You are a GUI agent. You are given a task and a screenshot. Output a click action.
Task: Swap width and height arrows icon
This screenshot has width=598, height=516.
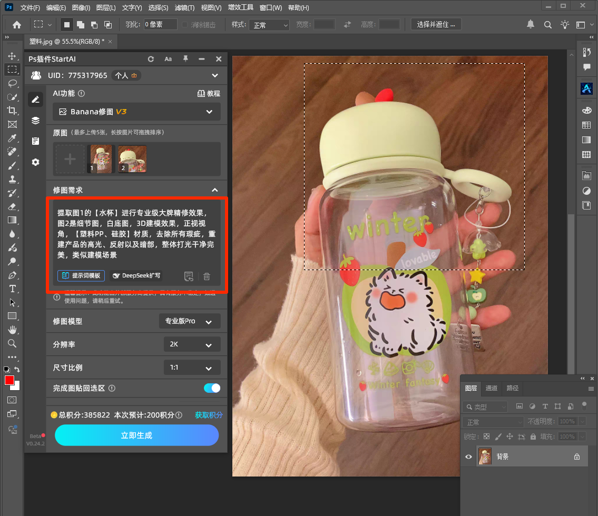coord(347,25)
